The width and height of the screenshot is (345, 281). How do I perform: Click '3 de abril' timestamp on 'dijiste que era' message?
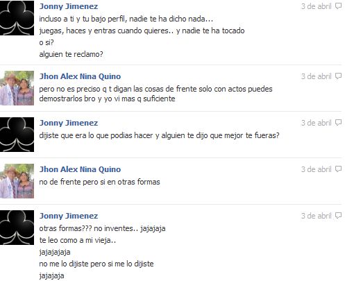[317, 123]
